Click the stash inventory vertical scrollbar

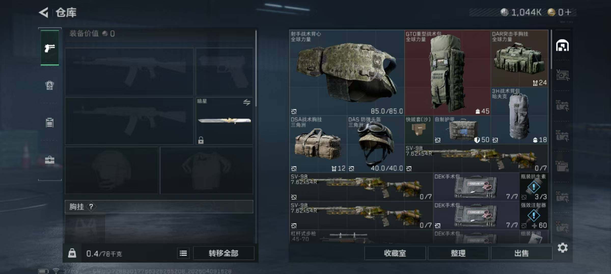coord(551,49)
